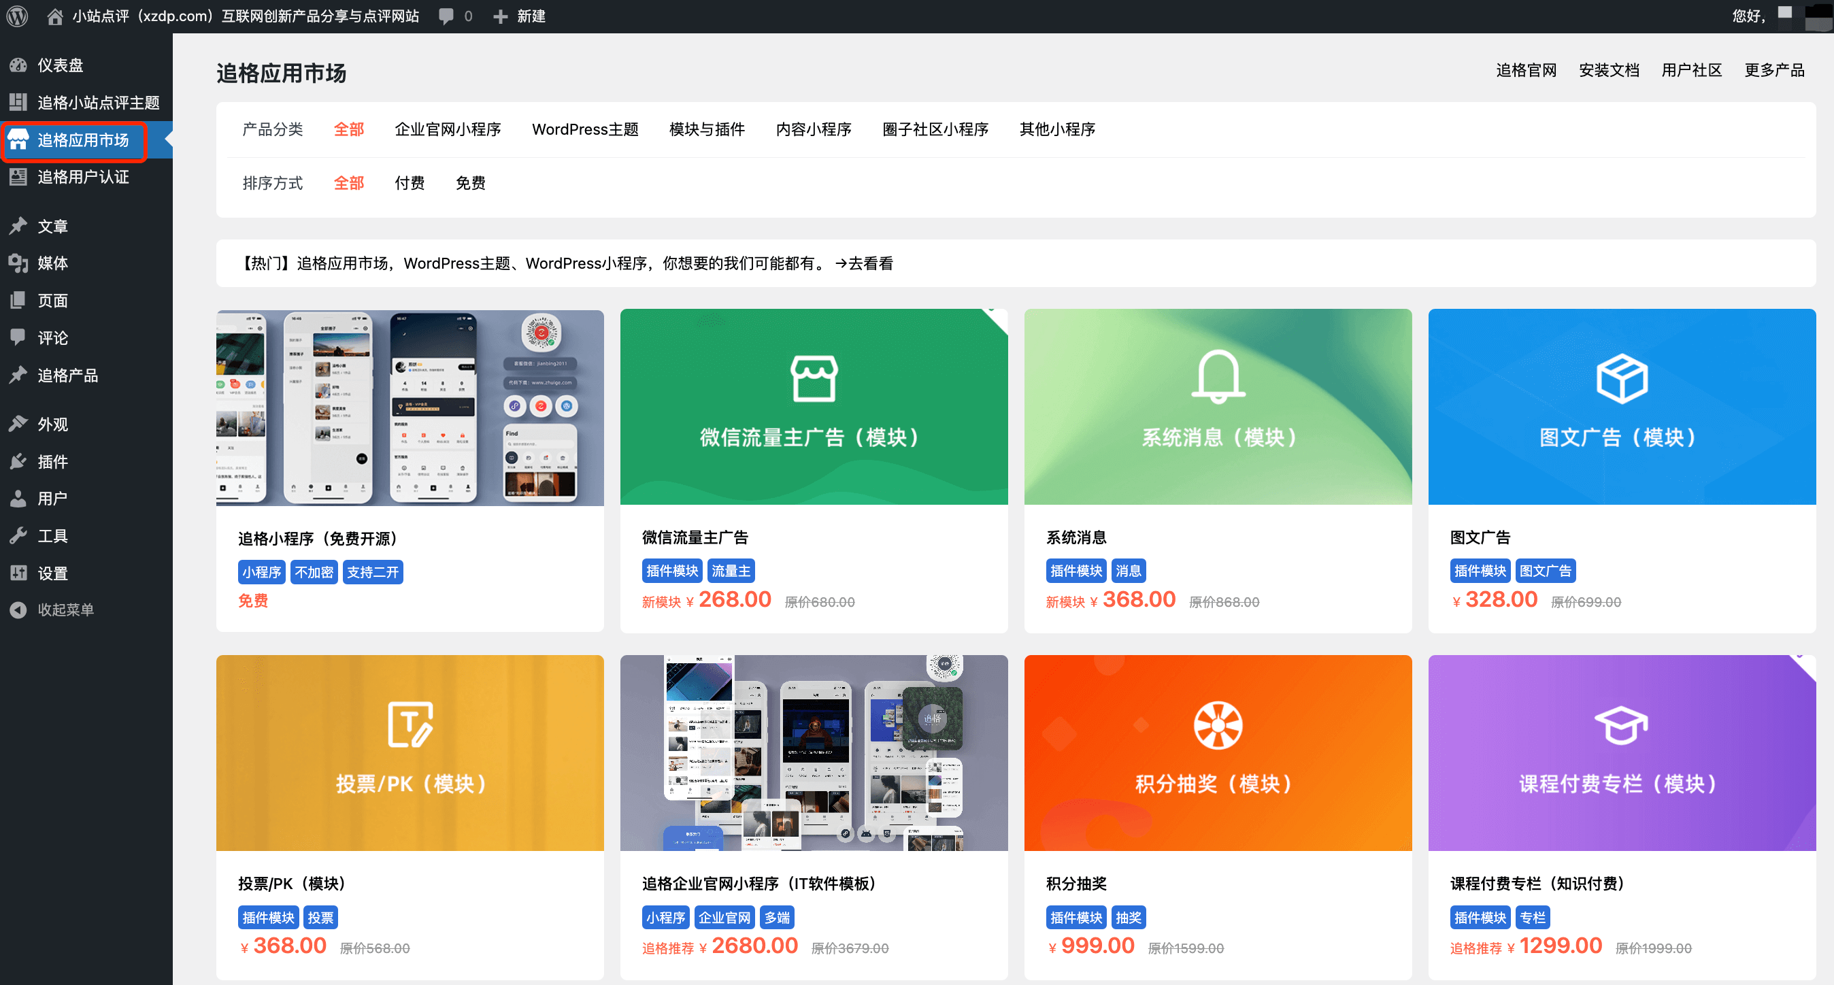1834x985 pixels.
Task: Click the 追格产品 pin icon in sidebar
Action: point(18,375)
